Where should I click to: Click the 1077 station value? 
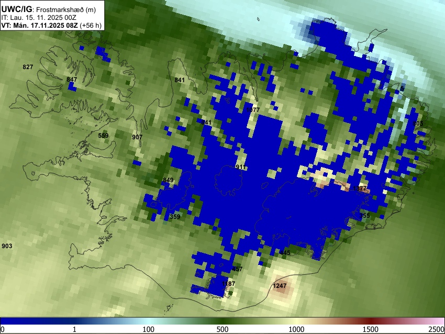pos(253,110)
